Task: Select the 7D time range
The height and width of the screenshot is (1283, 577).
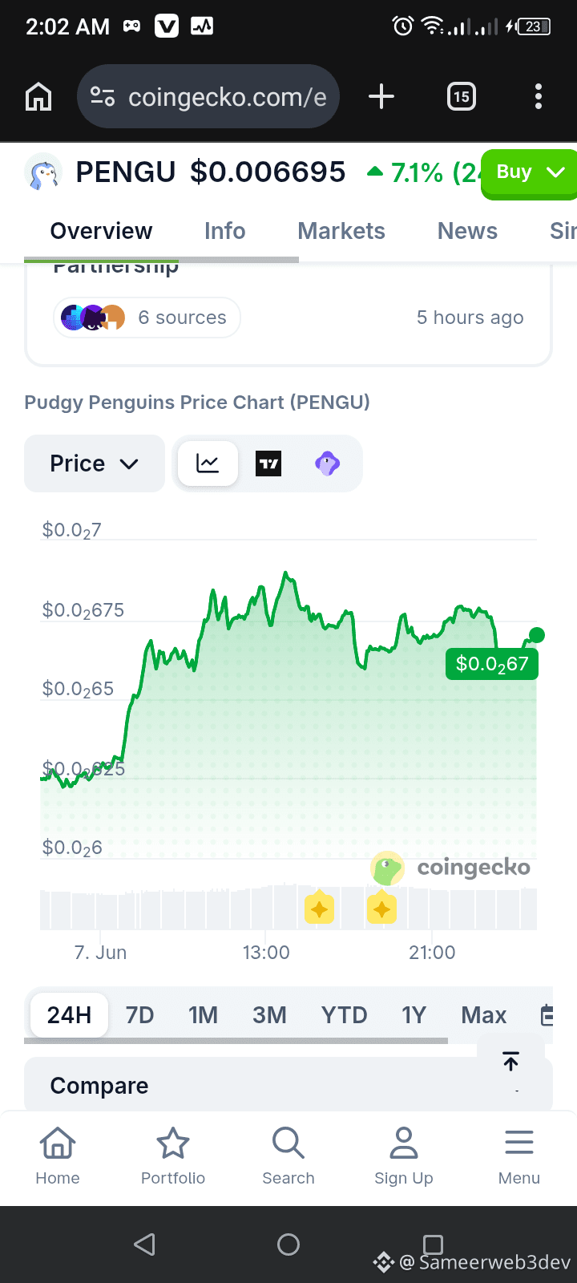Action: point(140,1015)
